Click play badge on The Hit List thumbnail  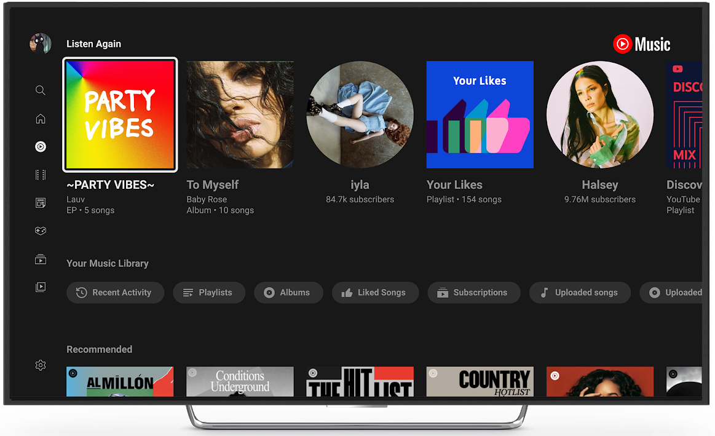click(313, 373)
